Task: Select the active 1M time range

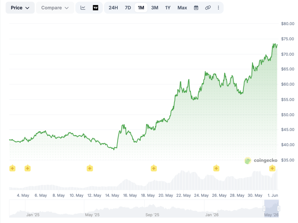Action: (x=141, y=8)
